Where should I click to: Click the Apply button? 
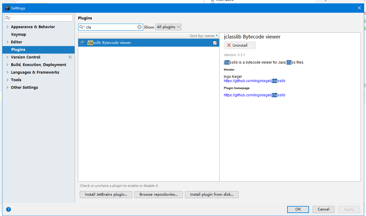pos(349,209)
